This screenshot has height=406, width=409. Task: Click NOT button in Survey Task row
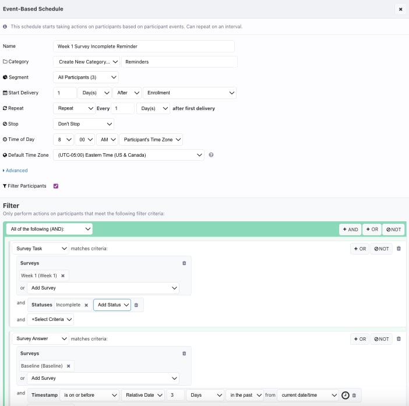point(381,249)
